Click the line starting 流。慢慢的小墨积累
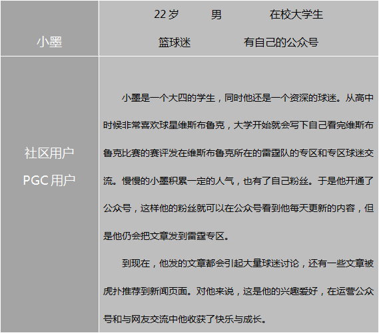379x333 pixels. [238, 181]
